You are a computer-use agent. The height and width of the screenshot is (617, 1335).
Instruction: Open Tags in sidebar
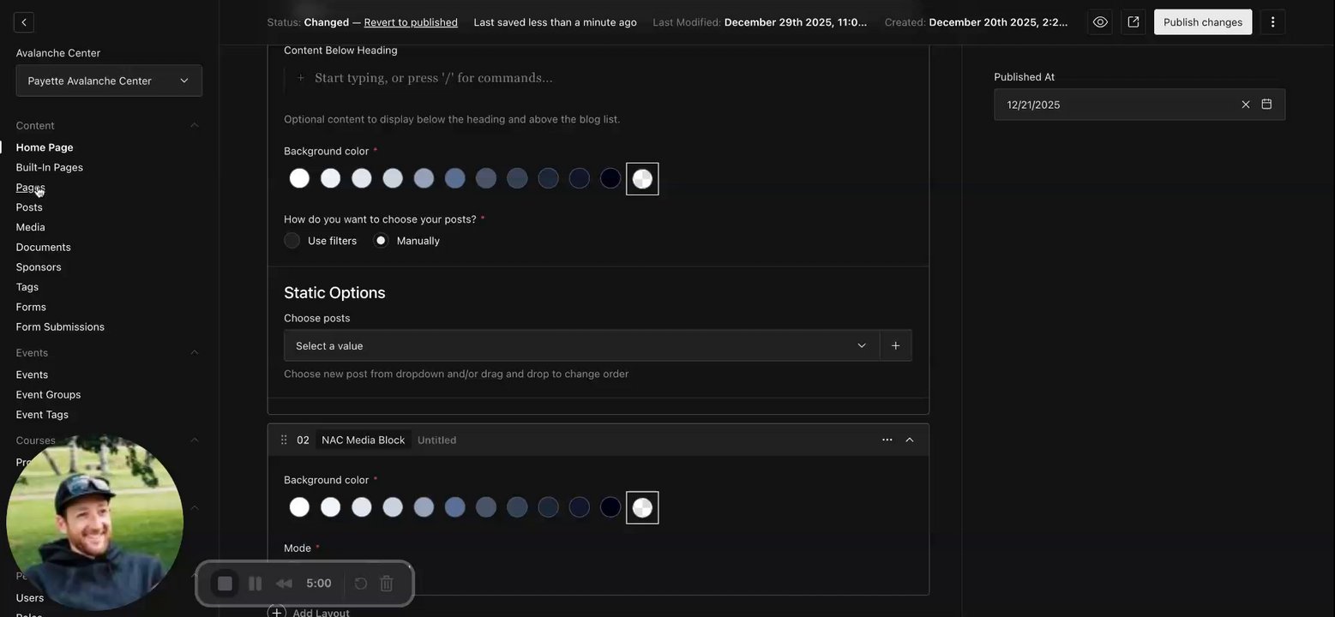(27, 287)
